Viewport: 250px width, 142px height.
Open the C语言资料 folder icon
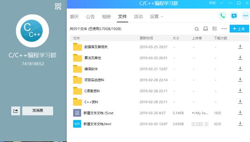[x=77, y=91]
